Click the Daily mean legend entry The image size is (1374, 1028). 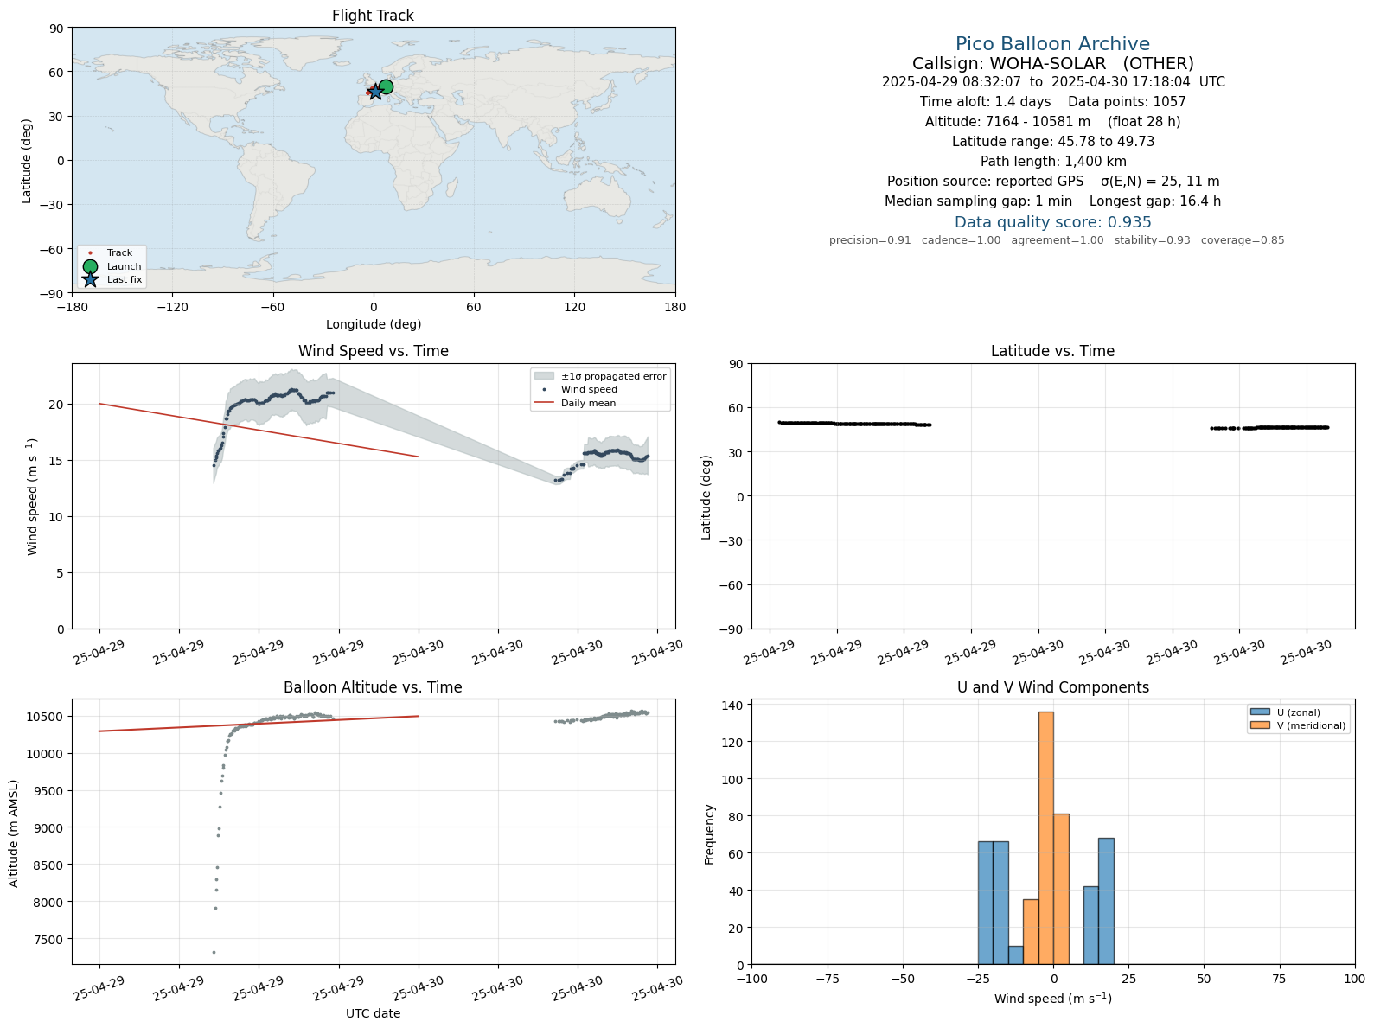[x=575, y=403]
